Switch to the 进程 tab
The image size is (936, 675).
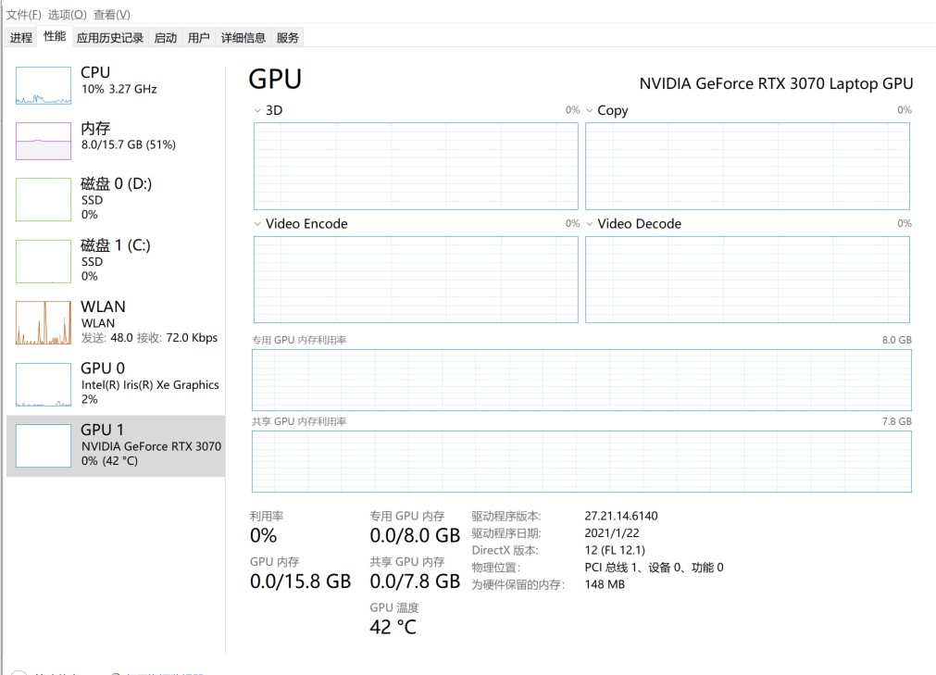click(21, 38)
